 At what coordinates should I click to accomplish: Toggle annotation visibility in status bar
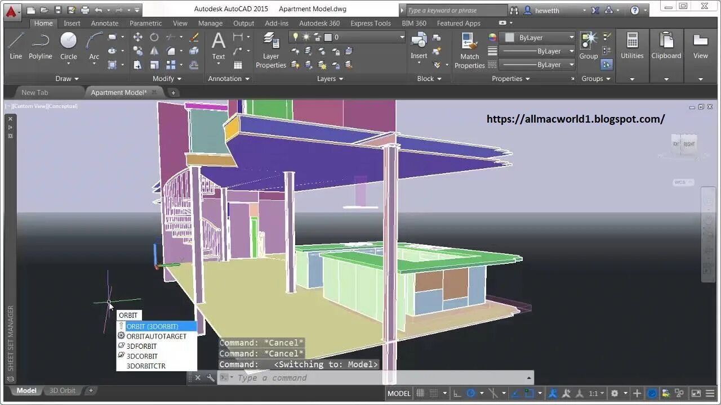pos(553,393)
